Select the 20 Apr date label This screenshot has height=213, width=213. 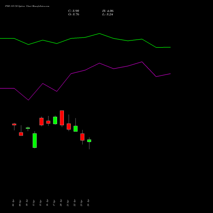pos(61,203)
